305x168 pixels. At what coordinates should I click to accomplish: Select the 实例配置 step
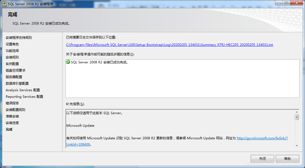12,64
